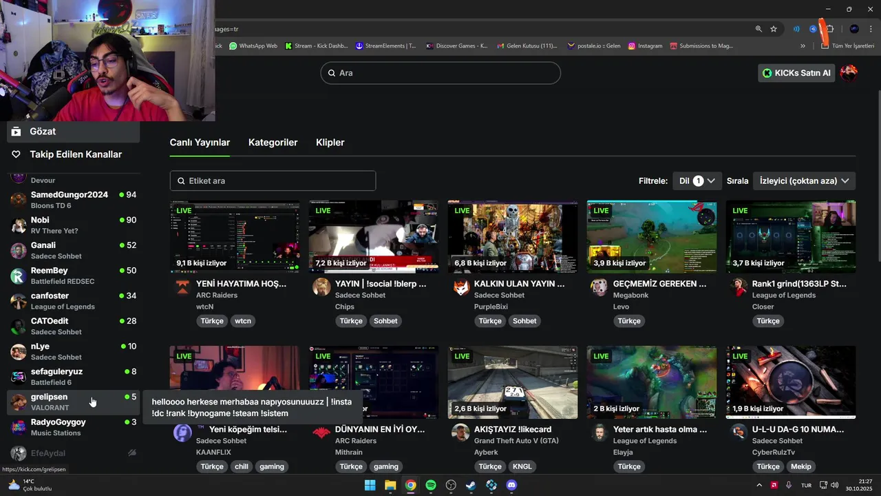Click the zoom magnifier in address bar
Image resolution: width=881 pixels, height=496 pixels.
click(758, 29)
